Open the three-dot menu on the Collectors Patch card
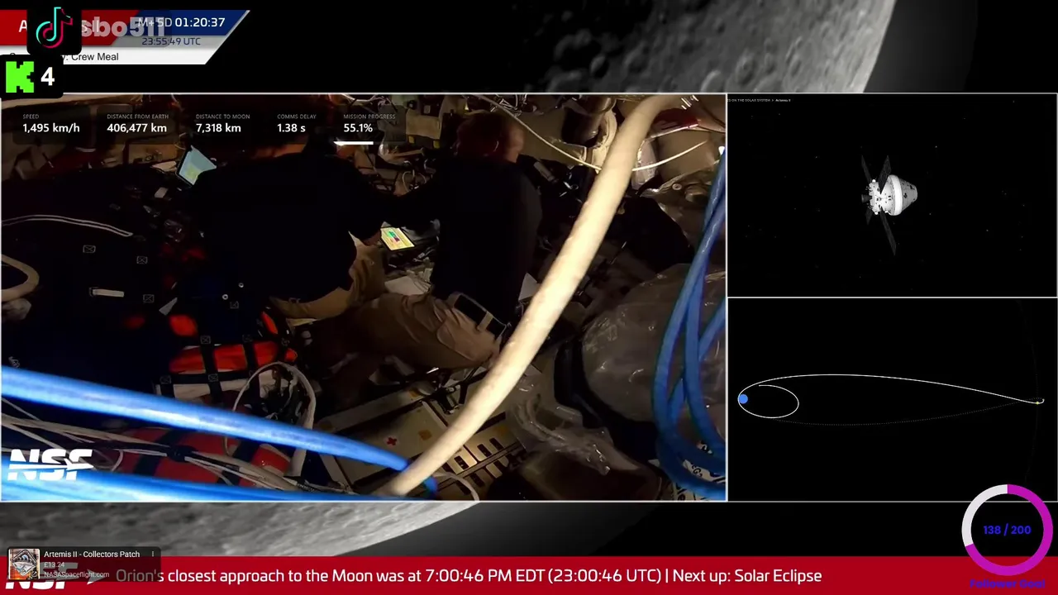 click(153, 554)
